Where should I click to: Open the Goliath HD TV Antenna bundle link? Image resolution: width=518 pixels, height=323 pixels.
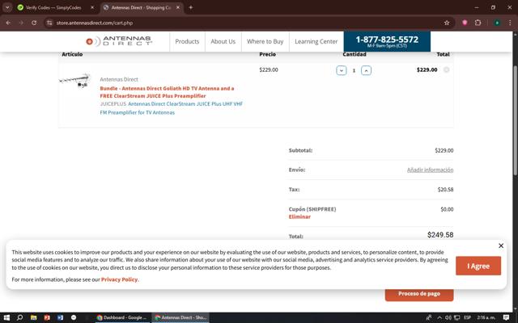167,92
